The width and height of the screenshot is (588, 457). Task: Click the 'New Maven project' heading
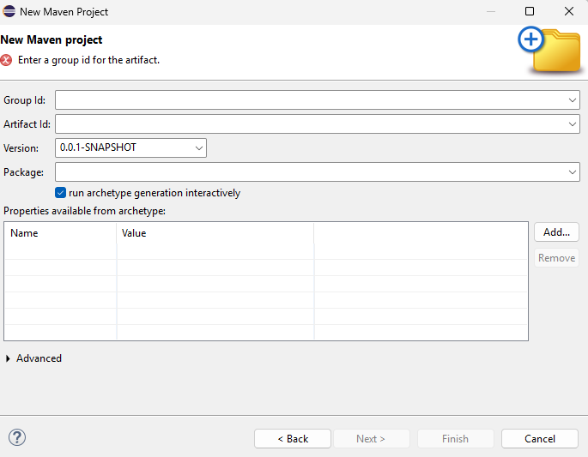(x=52, y=39)
